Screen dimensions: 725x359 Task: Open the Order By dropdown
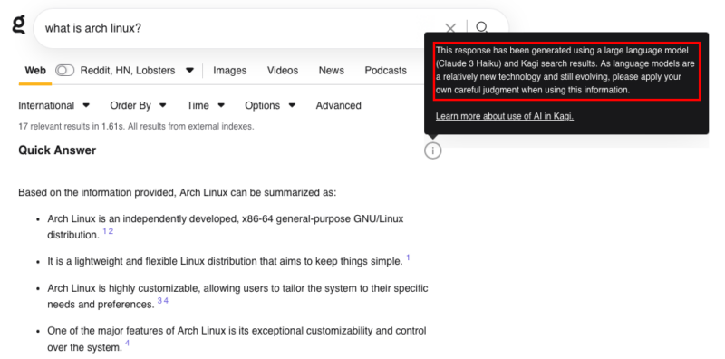(138, 105)
